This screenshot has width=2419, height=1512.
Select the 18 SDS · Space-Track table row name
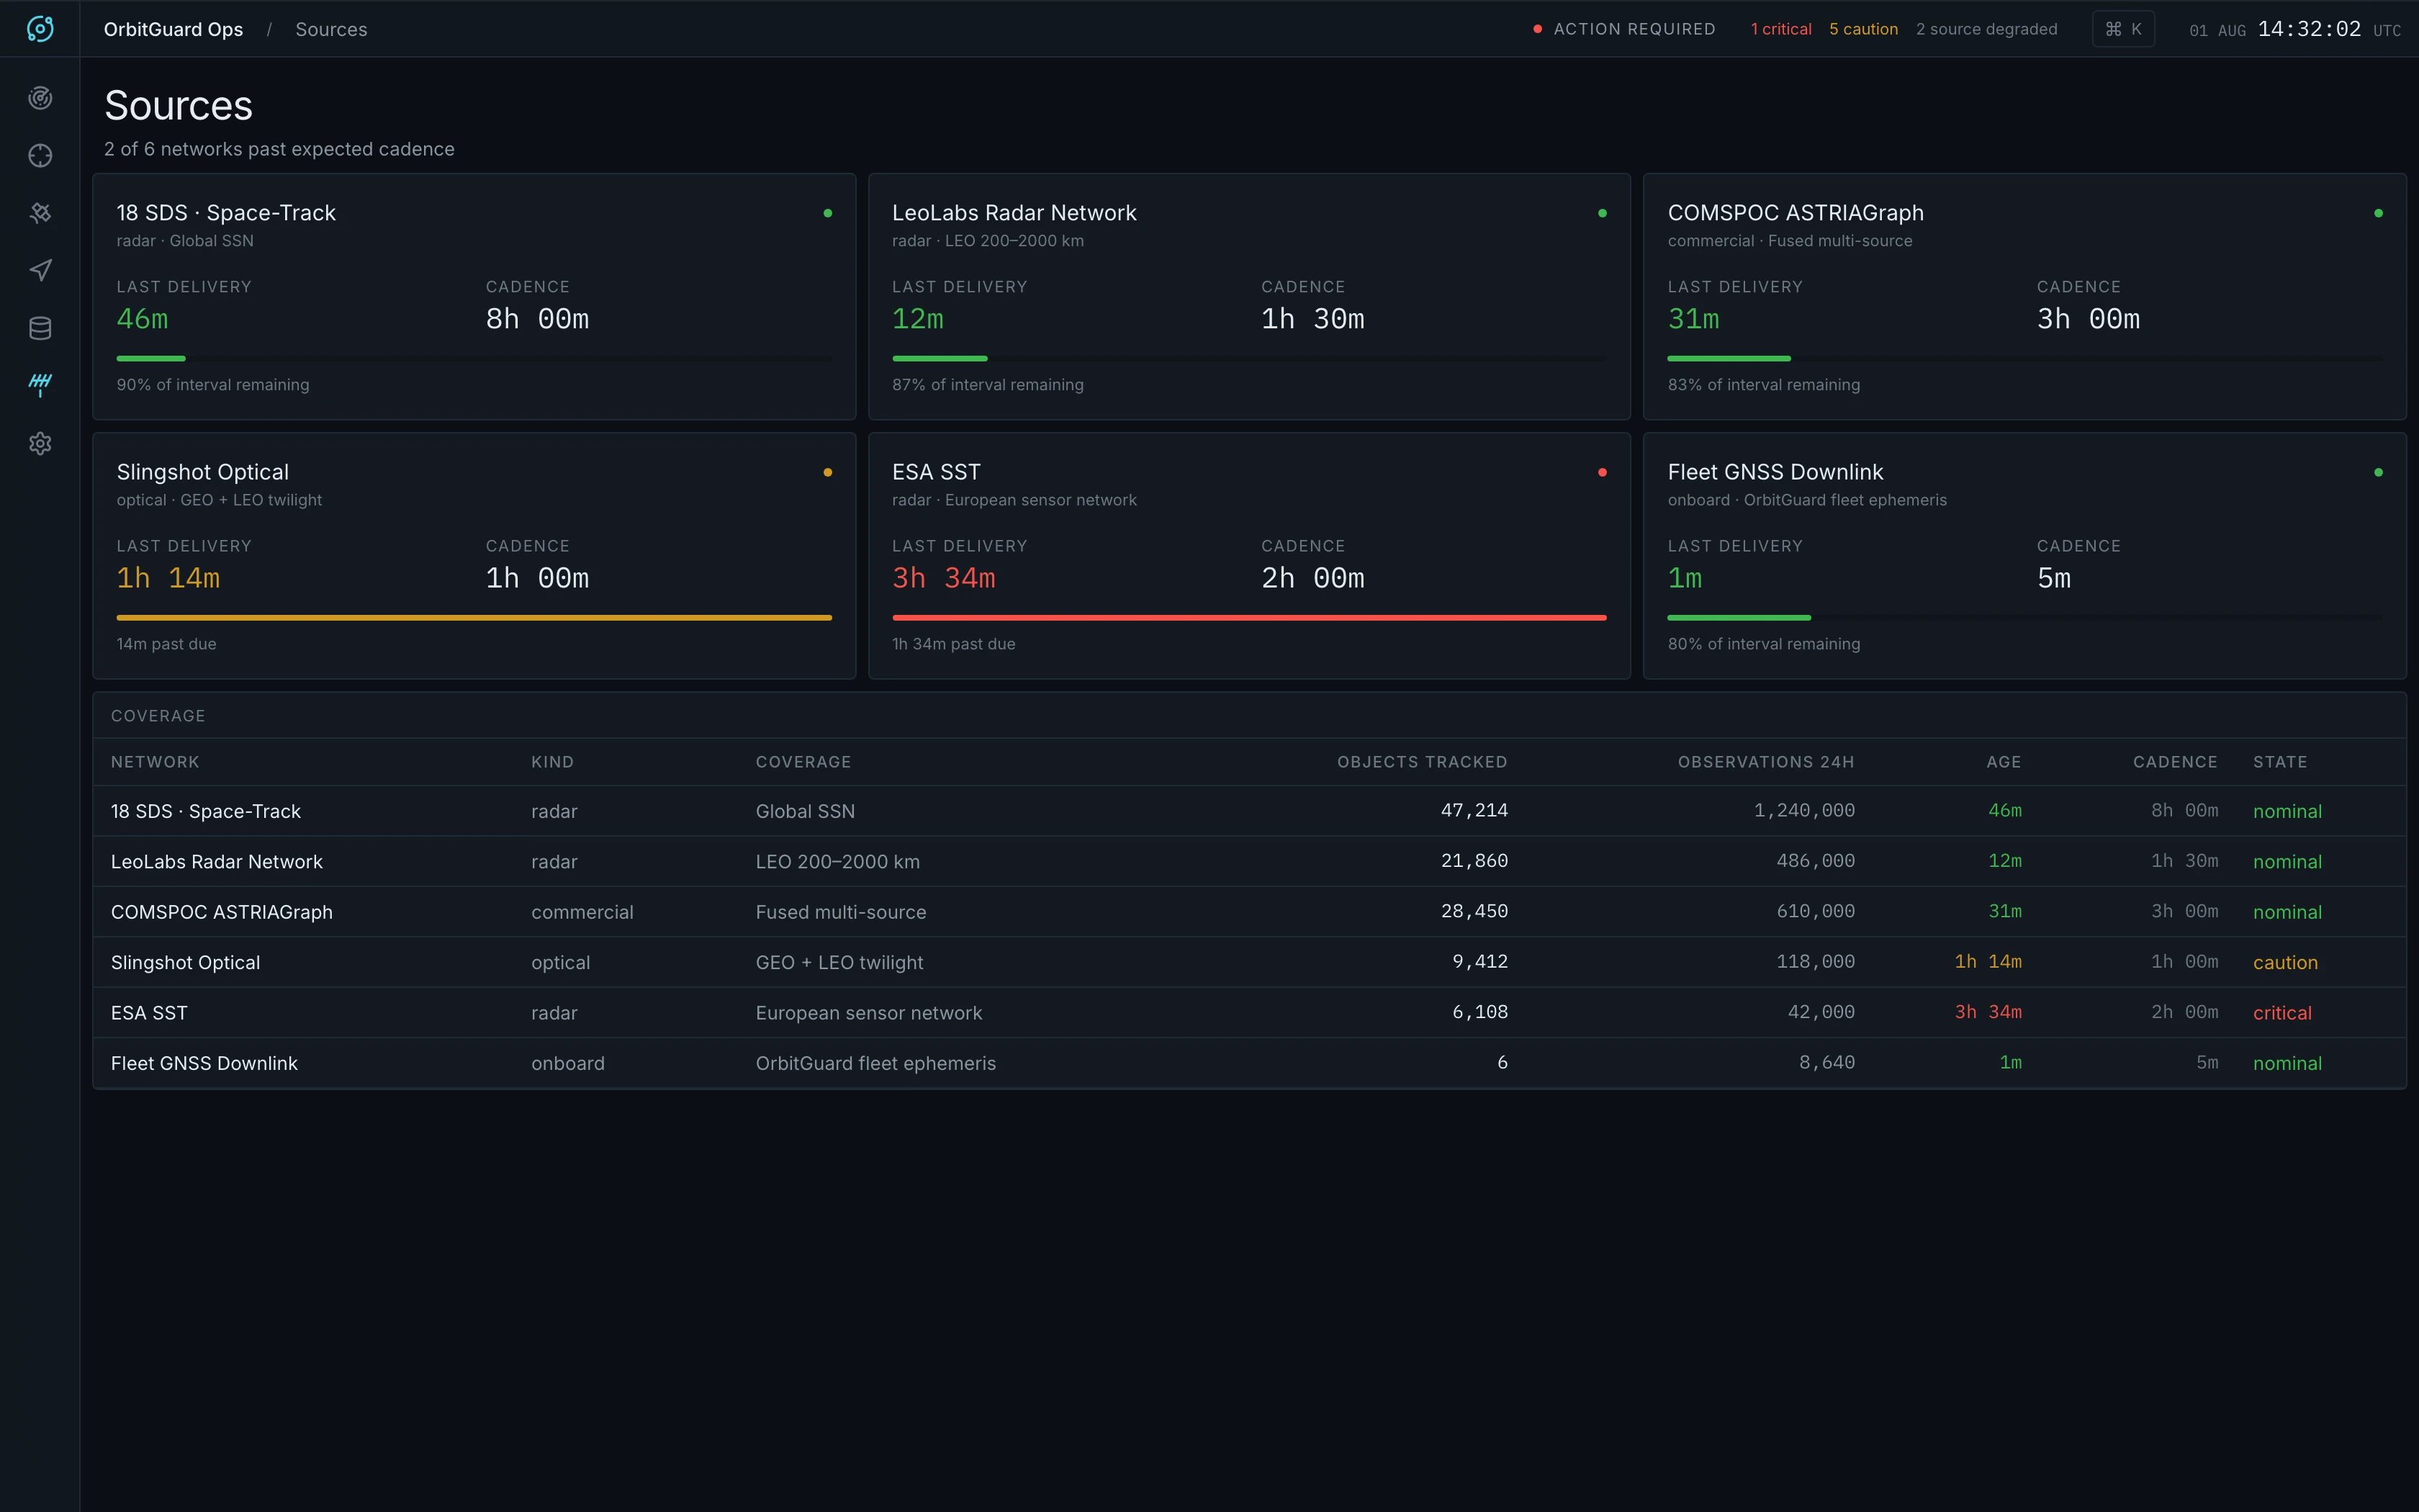(205, 811)
